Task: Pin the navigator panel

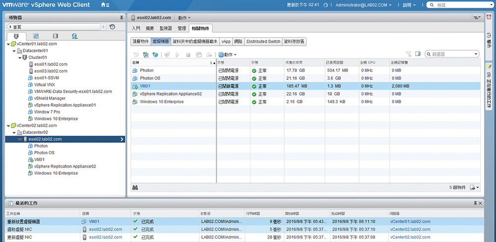Action: tap(122, 18)
